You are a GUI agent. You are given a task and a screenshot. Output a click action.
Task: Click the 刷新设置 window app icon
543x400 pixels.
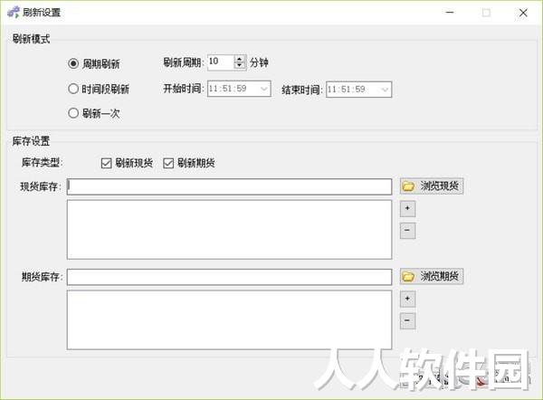pyautogui.click(x=14, y=12)
